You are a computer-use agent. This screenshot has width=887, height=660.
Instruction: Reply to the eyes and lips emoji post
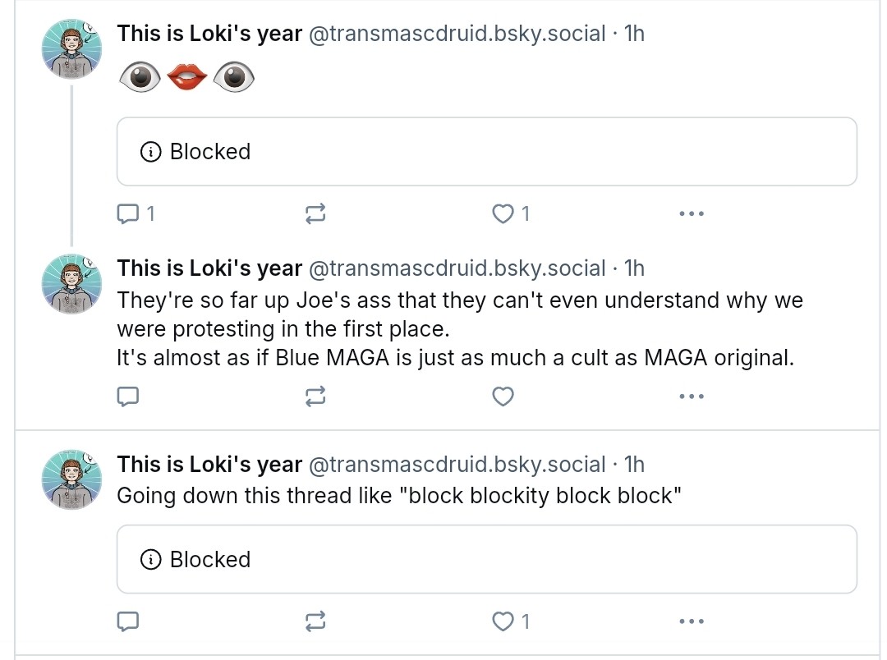point(128,214)
